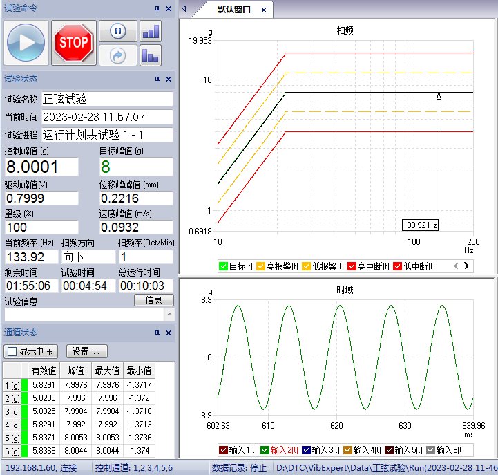The image size is (498, 475).
Task: Toggle 输入6(t) trace checkbox
Action: click(431, 450)
